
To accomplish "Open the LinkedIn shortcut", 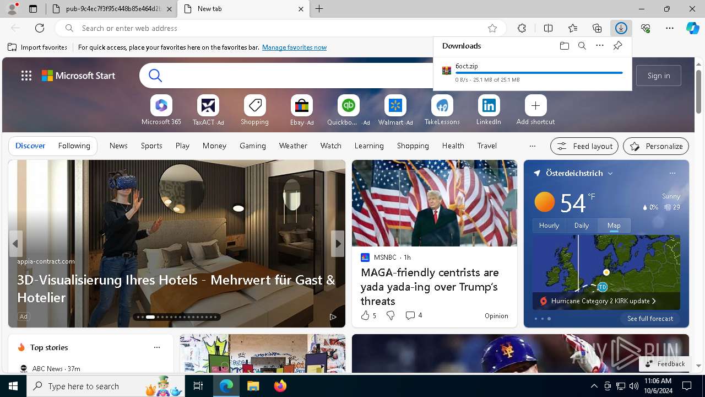I will [x=489, y=110].
